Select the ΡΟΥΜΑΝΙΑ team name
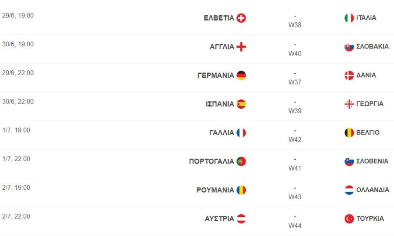The image size is (394, 236). point(215,190)
